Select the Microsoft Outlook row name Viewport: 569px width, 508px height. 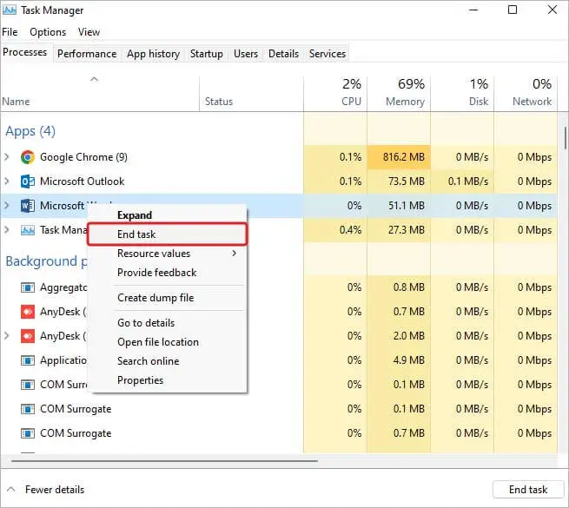pyautogui.click(x=82, y=181)
